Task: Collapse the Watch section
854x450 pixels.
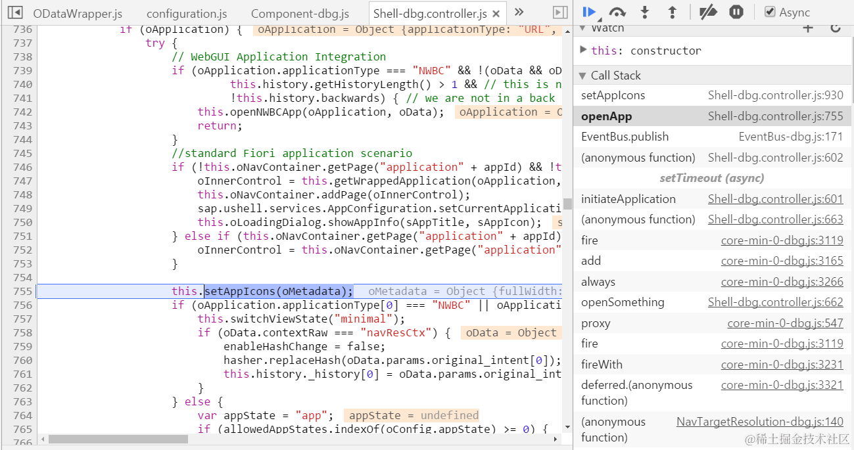Action: (x=582, y=28)
